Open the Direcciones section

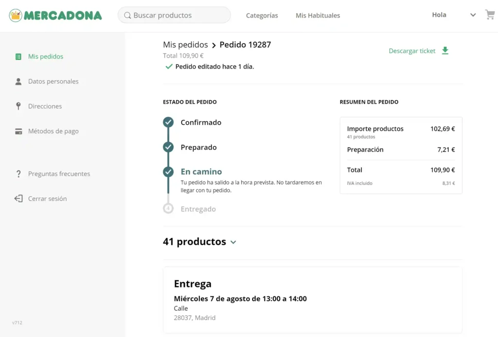coord(45,106)
